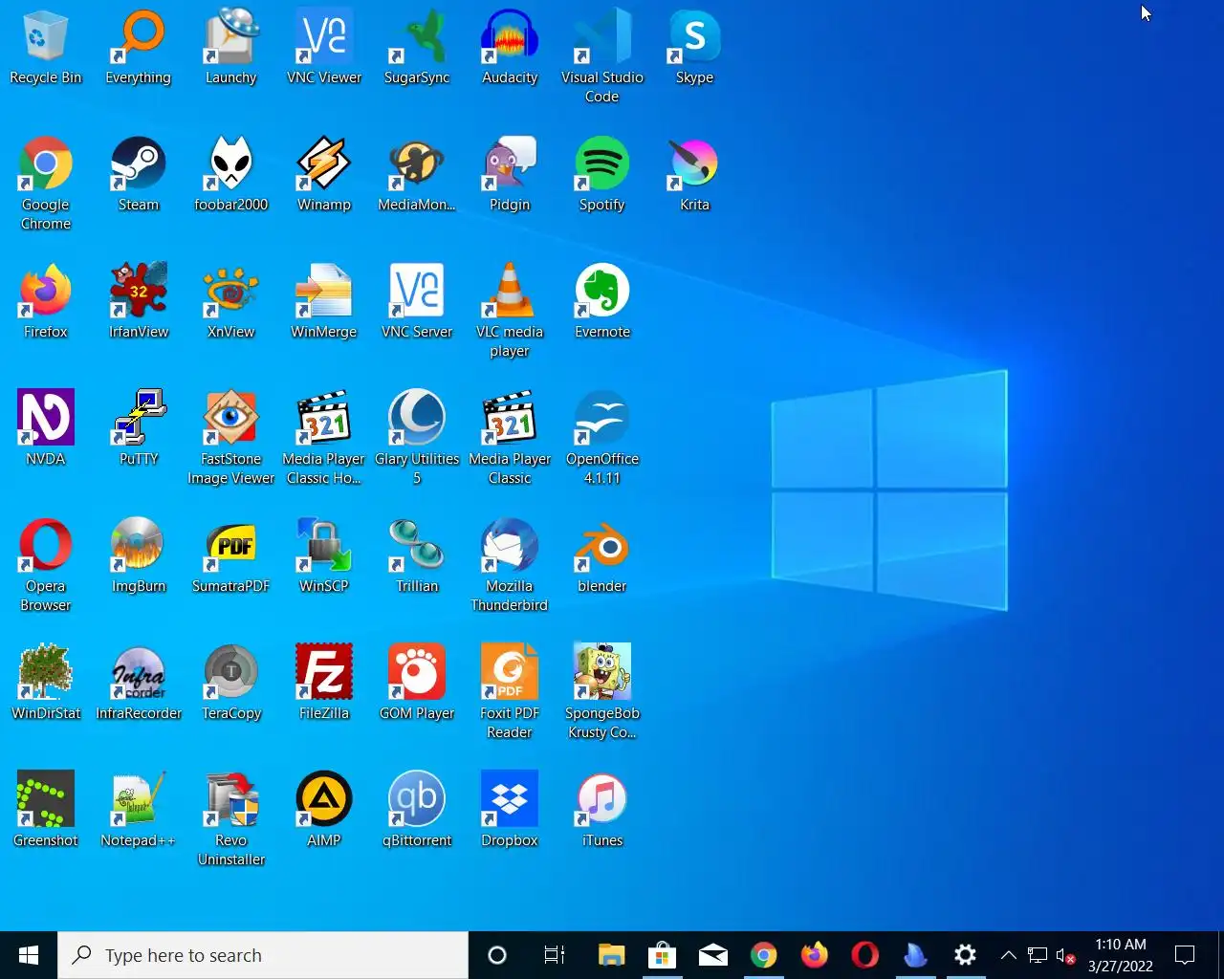Select the VNC Server shortcut
The width and height of the screenshot is (1224, 979).
pos(416,302)
